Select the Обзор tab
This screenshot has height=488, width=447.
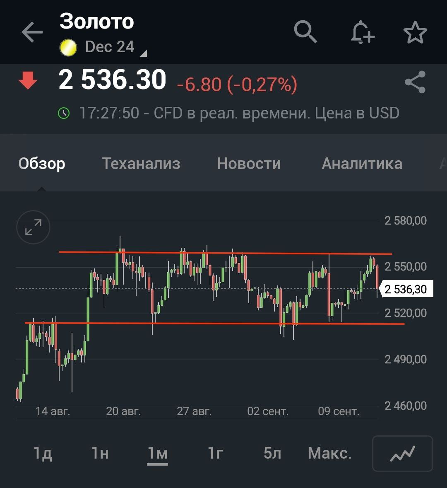click(x=42, y=164)
